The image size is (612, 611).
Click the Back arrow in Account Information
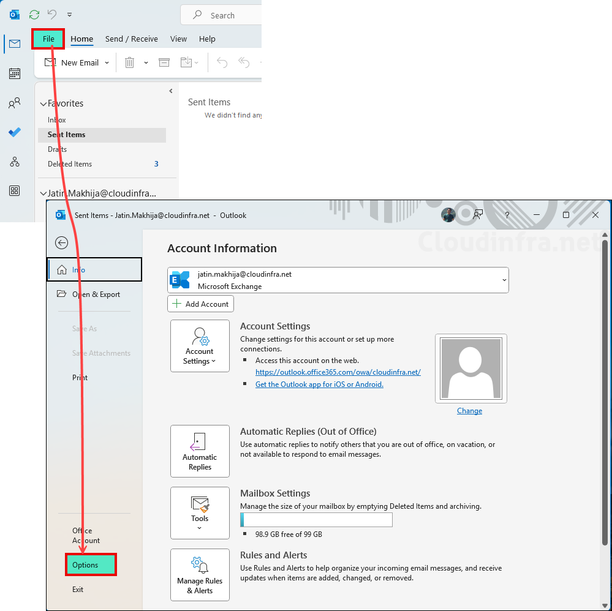click(61, 242)
